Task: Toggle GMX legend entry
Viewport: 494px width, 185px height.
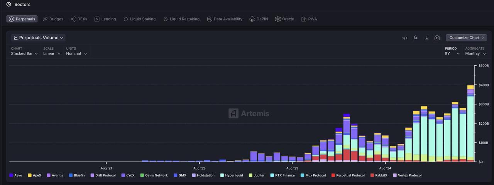Action: point(180,175)
